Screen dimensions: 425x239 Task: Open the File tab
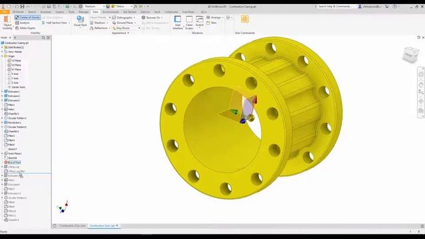click(5, 12)
